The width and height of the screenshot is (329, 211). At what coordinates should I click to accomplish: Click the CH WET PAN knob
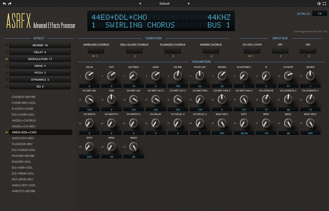click(200, 99)
